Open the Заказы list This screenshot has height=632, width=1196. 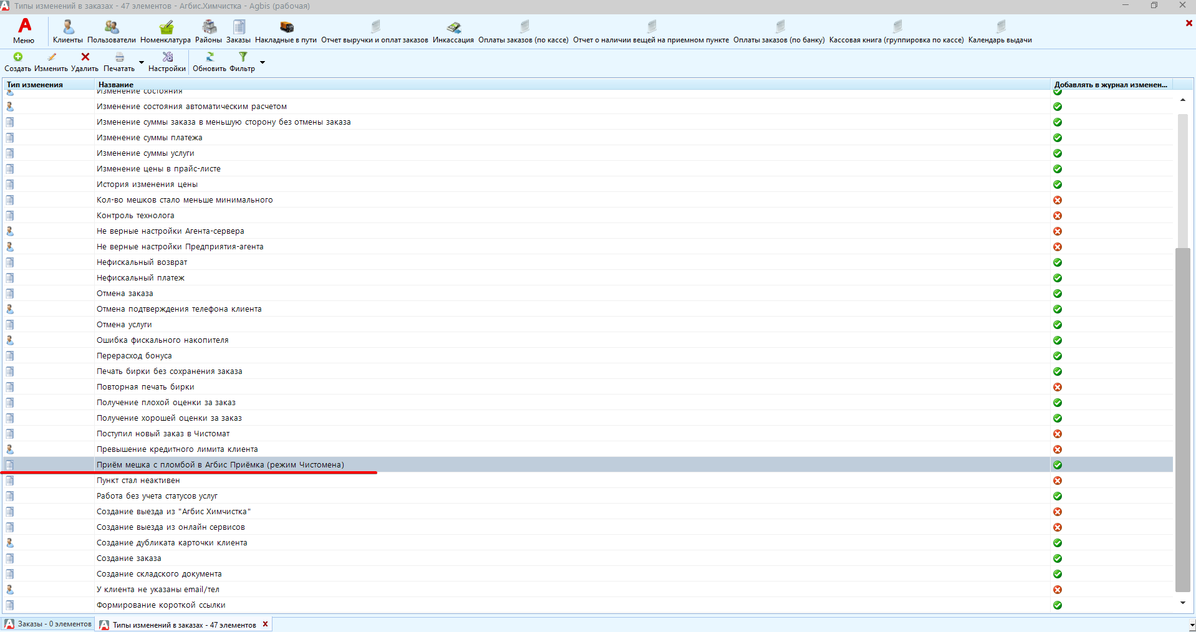[x=238, y=31]
